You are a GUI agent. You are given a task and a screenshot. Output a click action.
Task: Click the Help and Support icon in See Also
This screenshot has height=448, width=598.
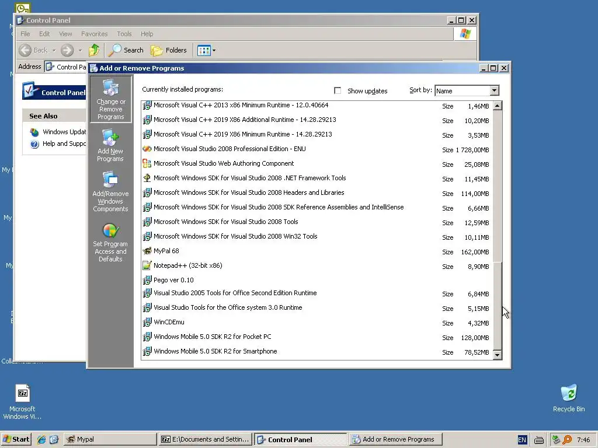tap(34, 144)
